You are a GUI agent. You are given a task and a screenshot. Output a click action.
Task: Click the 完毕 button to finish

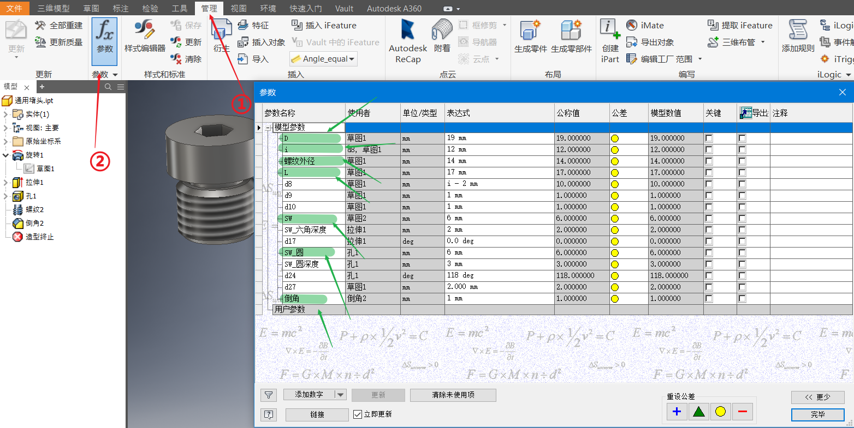tap(817, 415)
